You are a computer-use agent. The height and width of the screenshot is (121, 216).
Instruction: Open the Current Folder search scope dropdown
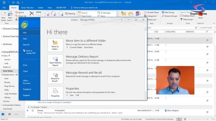pyautogui.click(x=207, y=28)
